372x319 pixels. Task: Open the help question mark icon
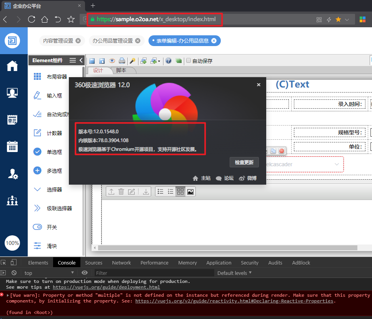(x=168, y=61)
